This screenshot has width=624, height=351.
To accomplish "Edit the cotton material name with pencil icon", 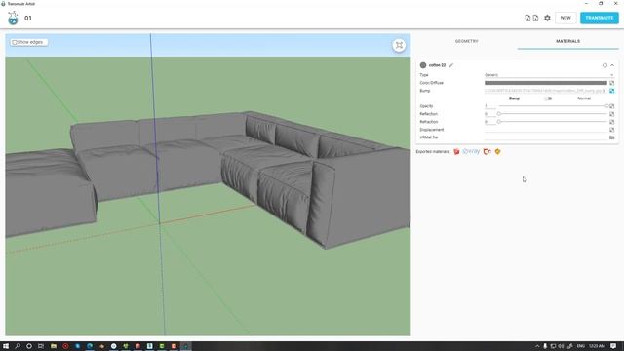I will pyautogui.click(x=451, y=65).
